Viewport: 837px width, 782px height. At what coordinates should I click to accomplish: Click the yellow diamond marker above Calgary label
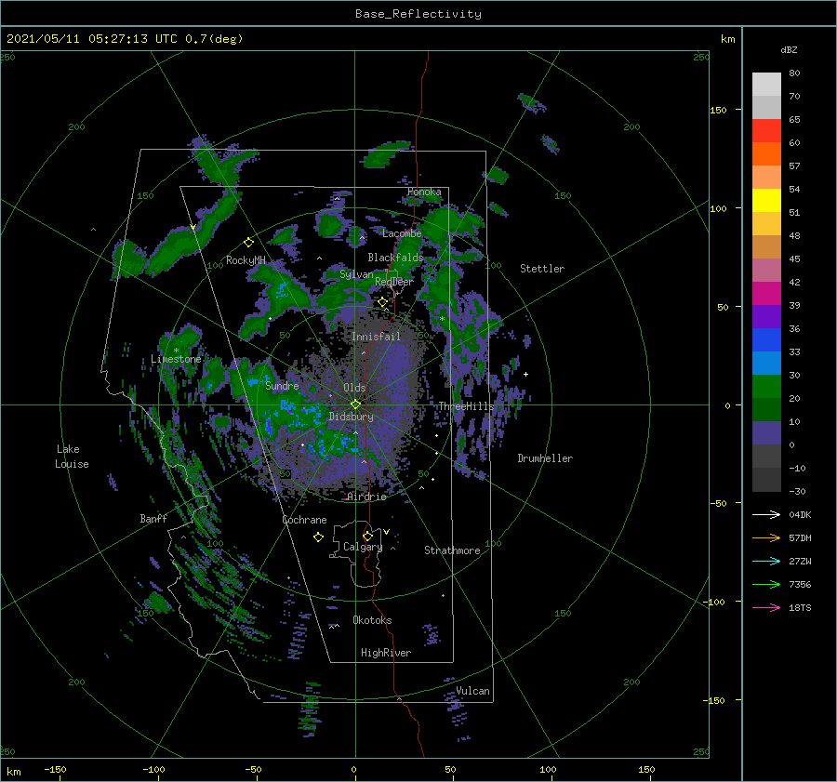click(367, 536)
